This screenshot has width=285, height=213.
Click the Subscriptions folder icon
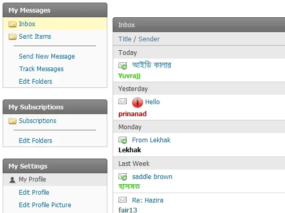13,121
